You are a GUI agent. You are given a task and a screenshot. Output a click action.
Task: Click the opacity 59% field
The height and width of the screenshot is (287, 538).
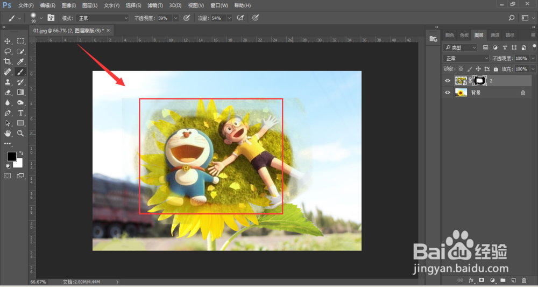click(165, 18)
